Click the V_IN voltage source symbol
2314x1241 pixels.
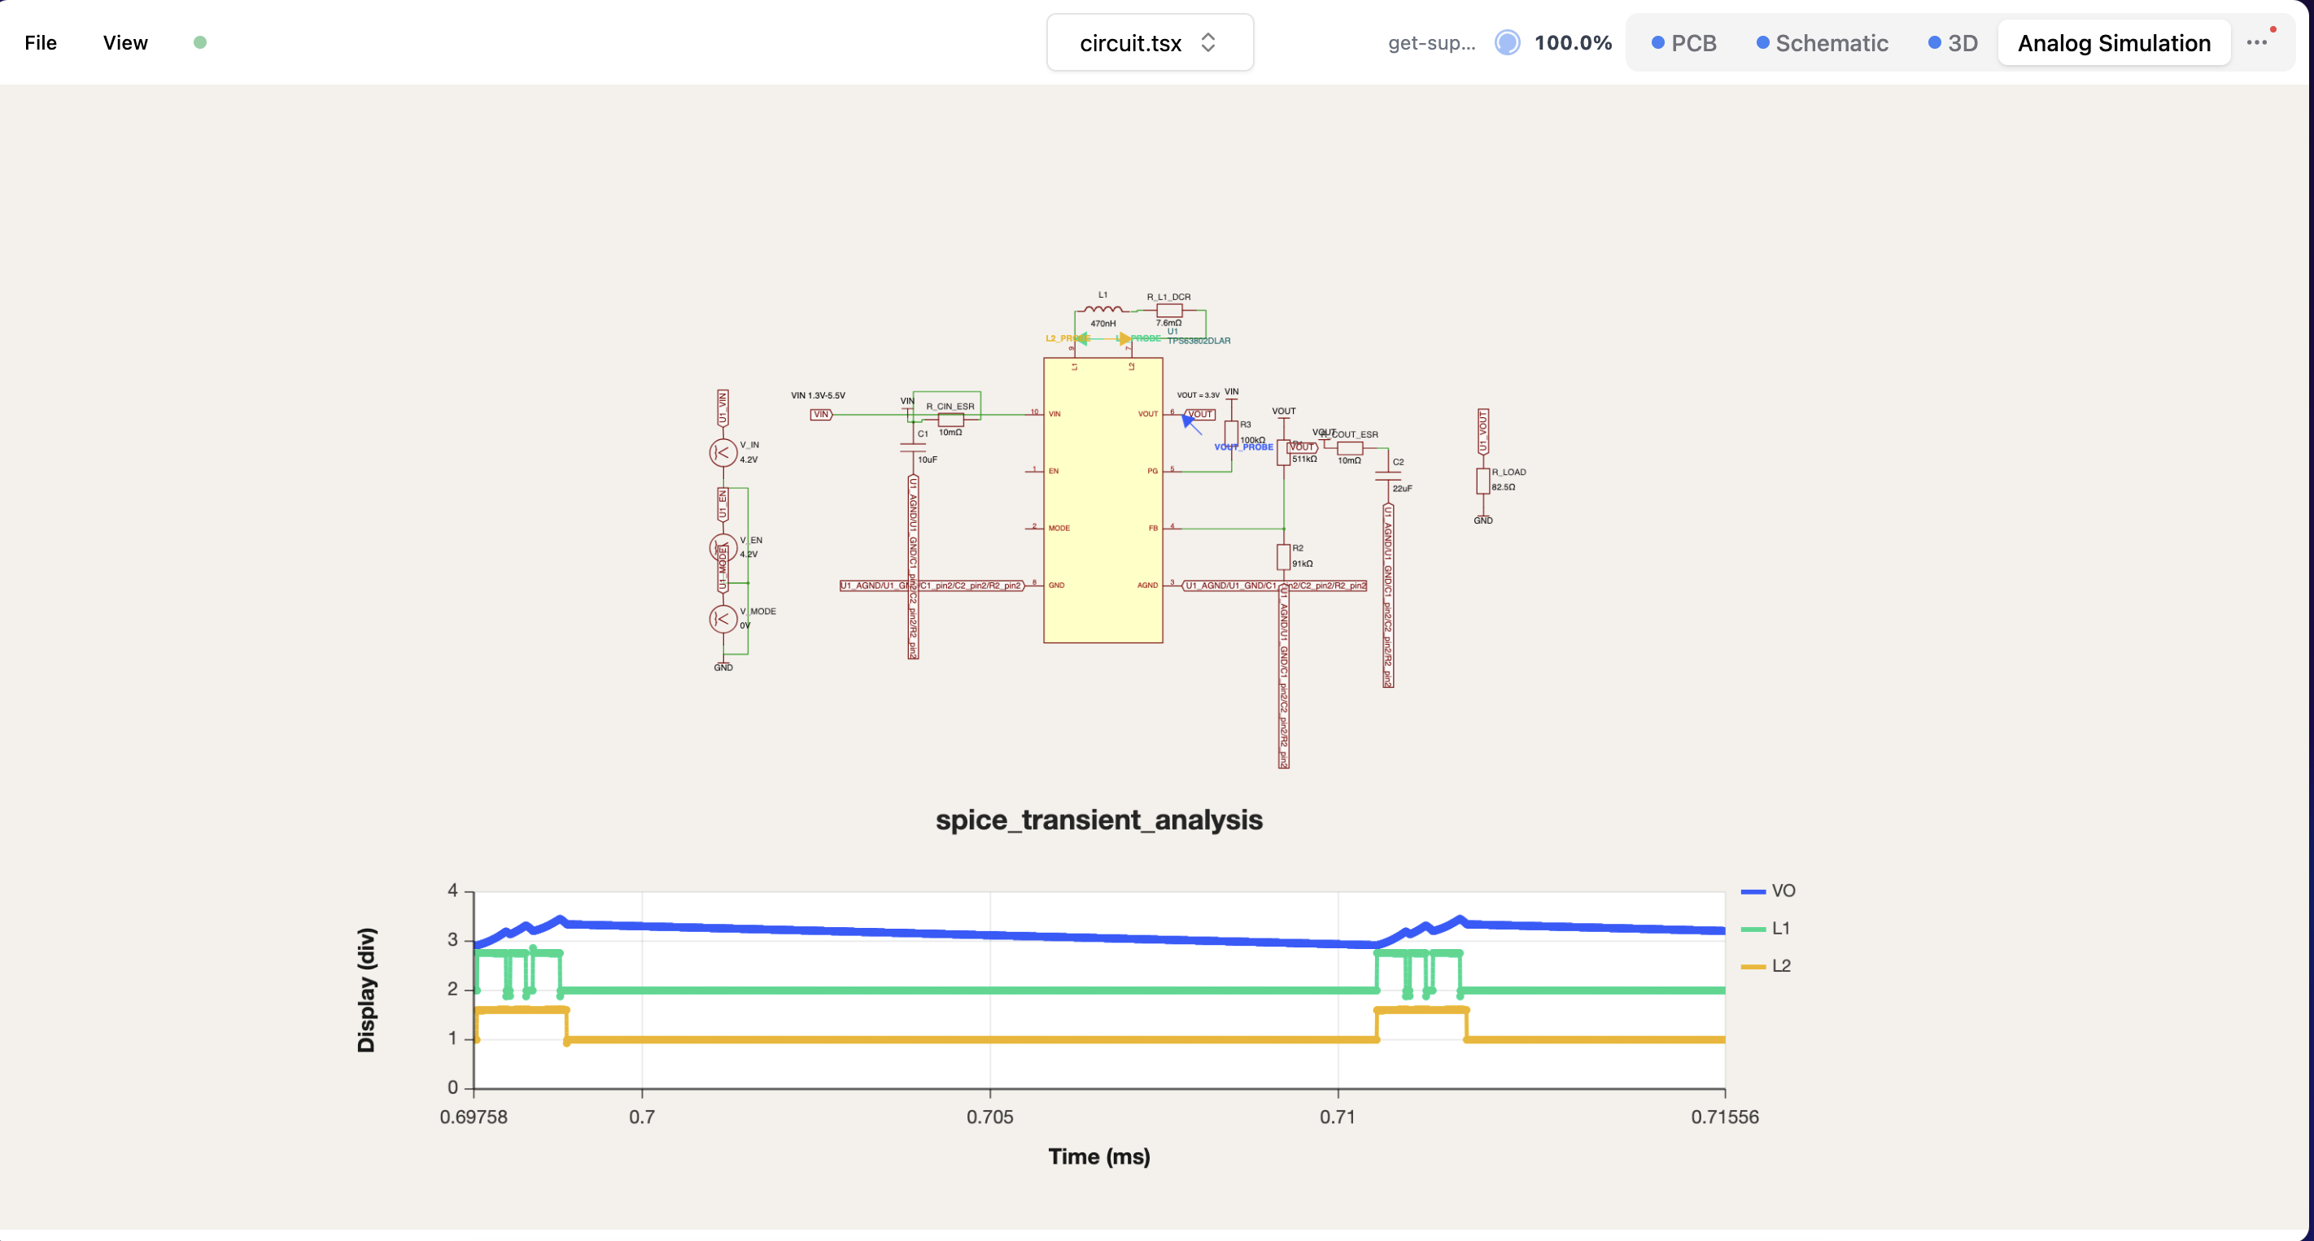(x=723, y=453)
